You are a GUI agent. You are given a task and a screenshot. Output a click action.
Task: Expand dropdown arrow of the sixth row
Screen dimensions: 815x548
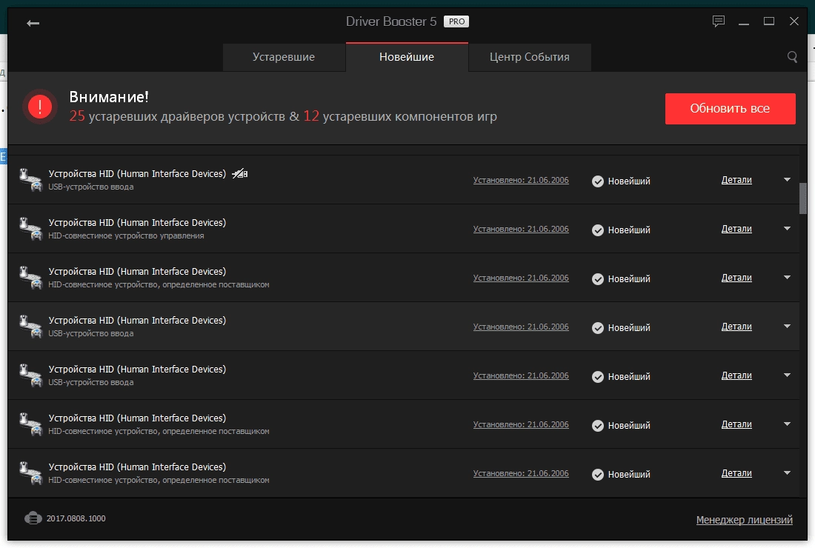coord(787,424)
